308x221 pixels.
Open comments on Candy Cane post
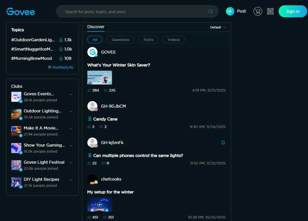[101, 127]
